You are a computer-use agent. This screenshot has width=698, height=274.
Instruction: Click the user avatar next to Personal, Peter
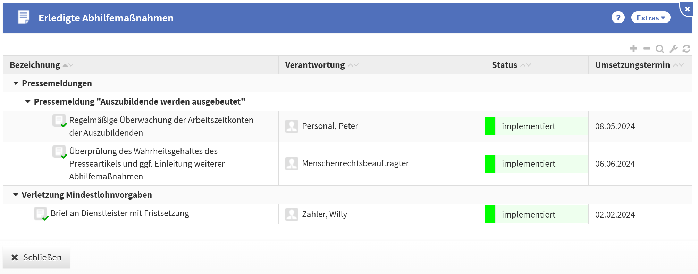(292, 126)
